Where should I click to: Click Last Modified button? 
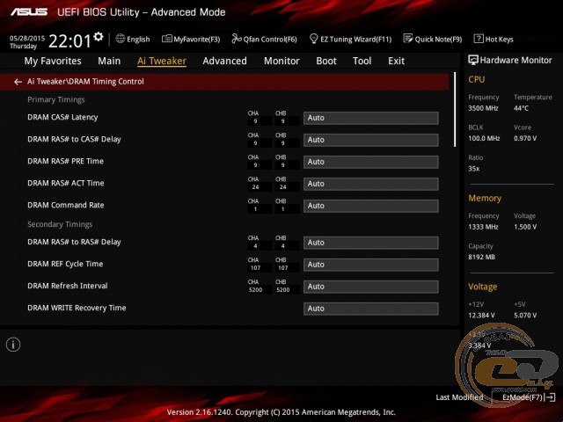click(x=459, y=397)
